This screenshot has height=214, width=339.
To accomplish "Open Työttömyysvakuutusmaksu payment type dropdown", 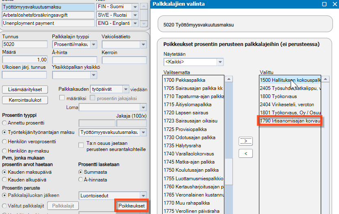I will [x=143, y=132].
